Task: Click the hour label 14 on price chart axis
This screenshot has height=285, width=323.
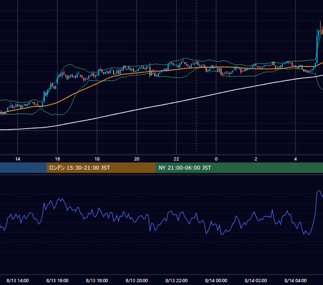Action: coord(18,159)
